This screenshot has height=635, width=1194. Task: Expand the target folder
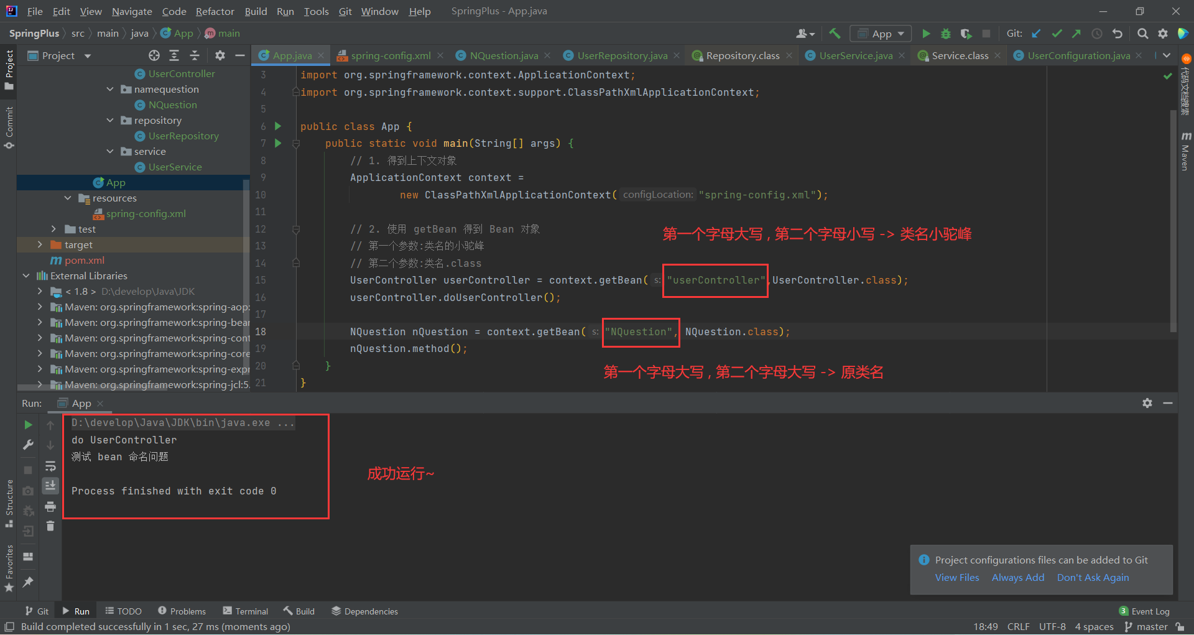(x=40, y=244)
